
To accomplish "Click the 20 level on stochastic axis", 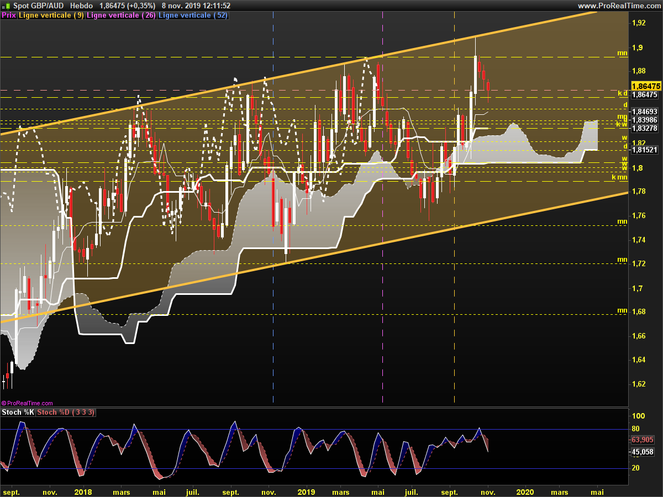I will (x=636, y=468).
